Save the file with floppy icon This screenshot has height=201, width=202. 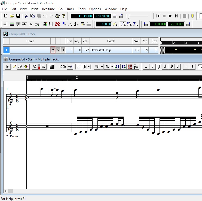[x=18, y=16]
